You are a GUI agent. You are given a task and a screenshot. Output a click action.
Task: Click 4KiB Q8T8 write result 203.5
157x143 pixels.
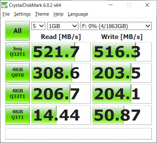point(122,73)
